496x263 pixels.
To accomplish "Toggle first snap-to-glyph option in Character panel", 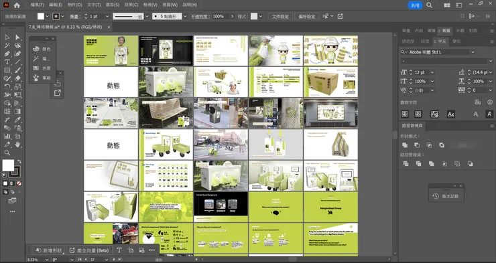I will coord(404,114).
